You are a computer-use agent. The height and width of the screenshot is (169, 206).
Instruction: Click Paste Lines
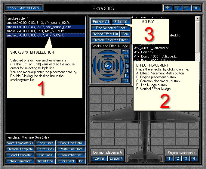tap(45, 149)
